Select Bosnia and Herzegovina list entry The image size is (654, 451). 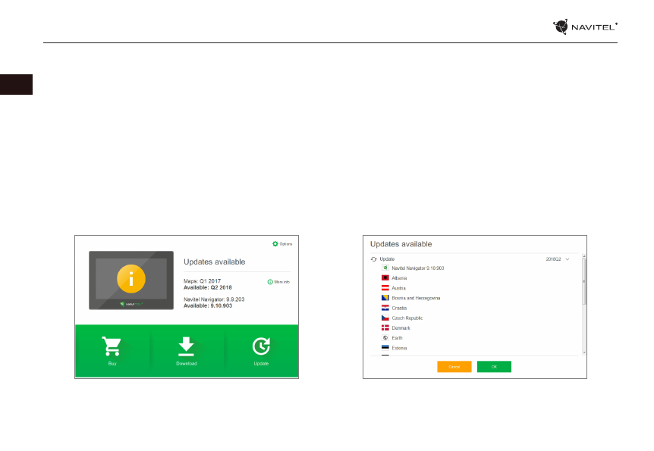coord(416,298)
